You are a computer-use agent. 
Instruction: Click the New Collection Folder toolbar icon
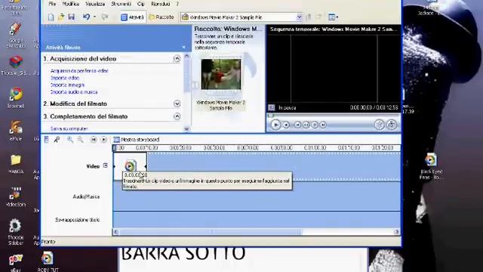pyautogui.click(x=318, y=17)
